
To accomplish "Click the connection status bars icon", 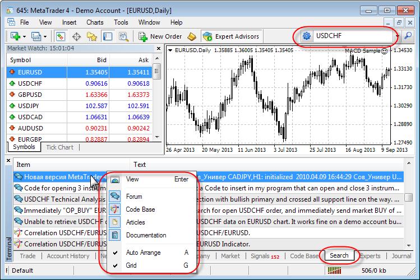I will [x=334, y=270].
